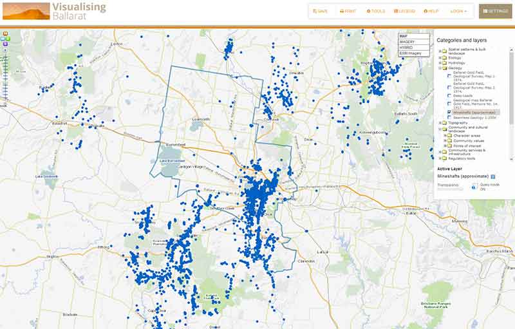
Task: Collapse the Geology folder
Action: 440,68
